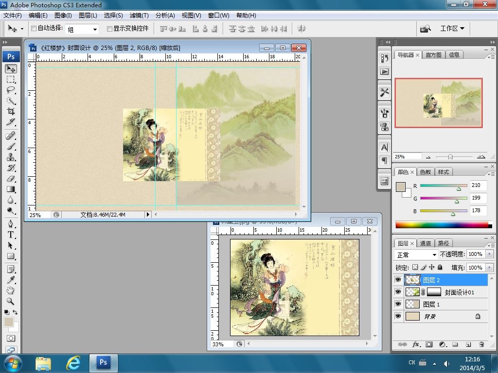Open the 填充 slider arrow
This screenshot has height=373, width=498.
(x=489, y=268)
